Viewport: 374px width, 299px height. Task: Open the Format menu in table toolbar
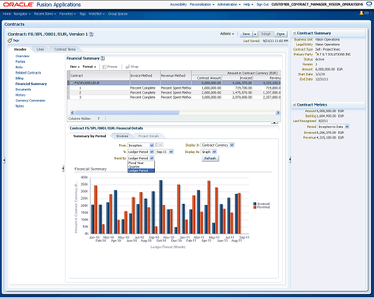click(x=89, y=67)
